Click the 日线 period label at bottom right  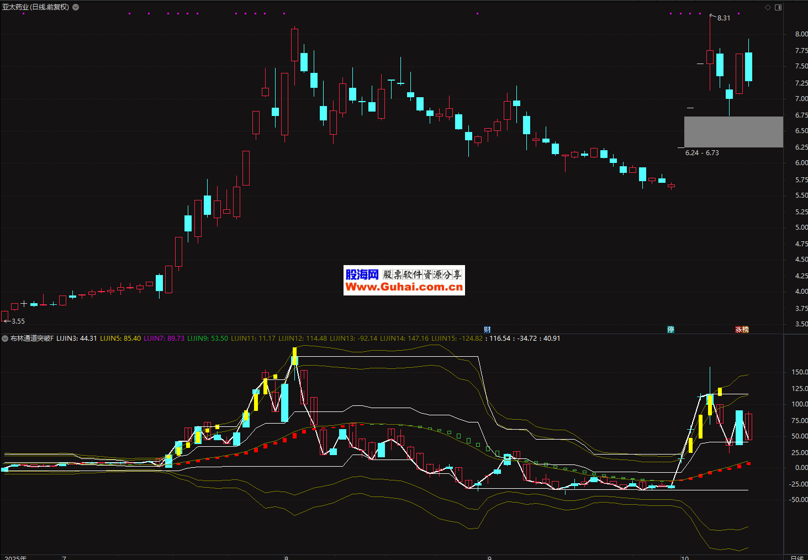click(x=796, y=558)
